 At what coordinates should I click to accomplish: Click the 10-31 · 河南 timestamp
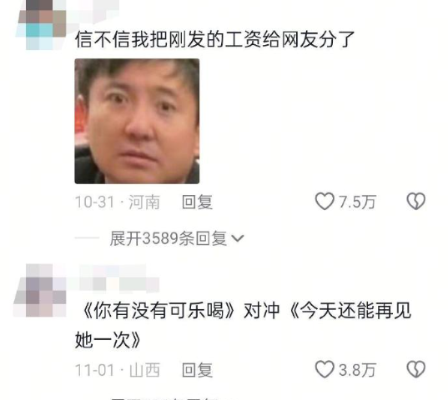click(x=117, y=202)
